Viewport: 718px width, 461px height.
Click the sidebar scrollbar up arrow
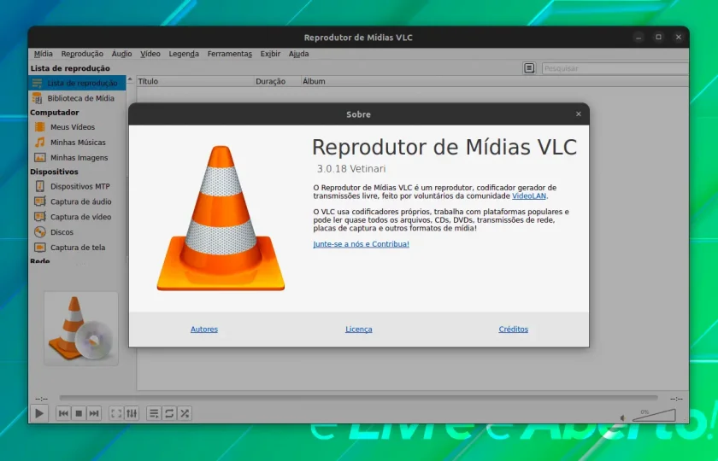pyautogui.click(x=130, y=79)
